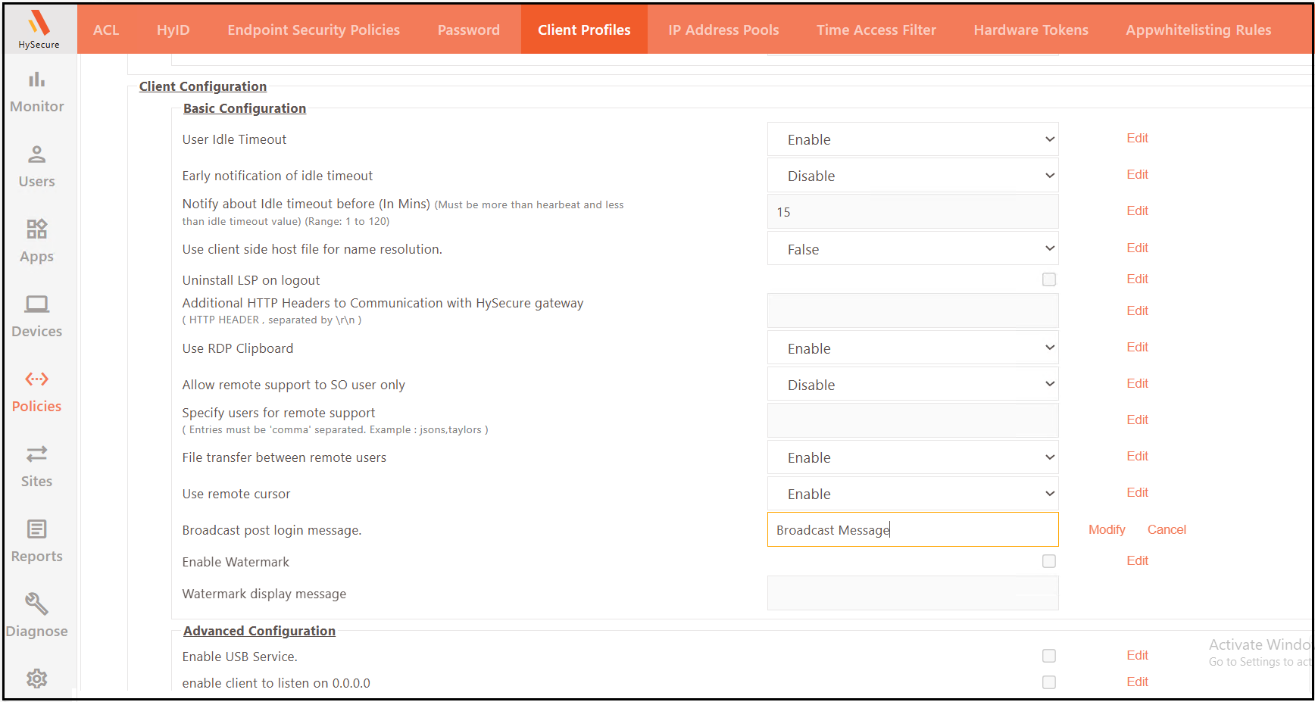
Task: Click Edit for Use RDP Clipboard
Action: pos(1137,347)
